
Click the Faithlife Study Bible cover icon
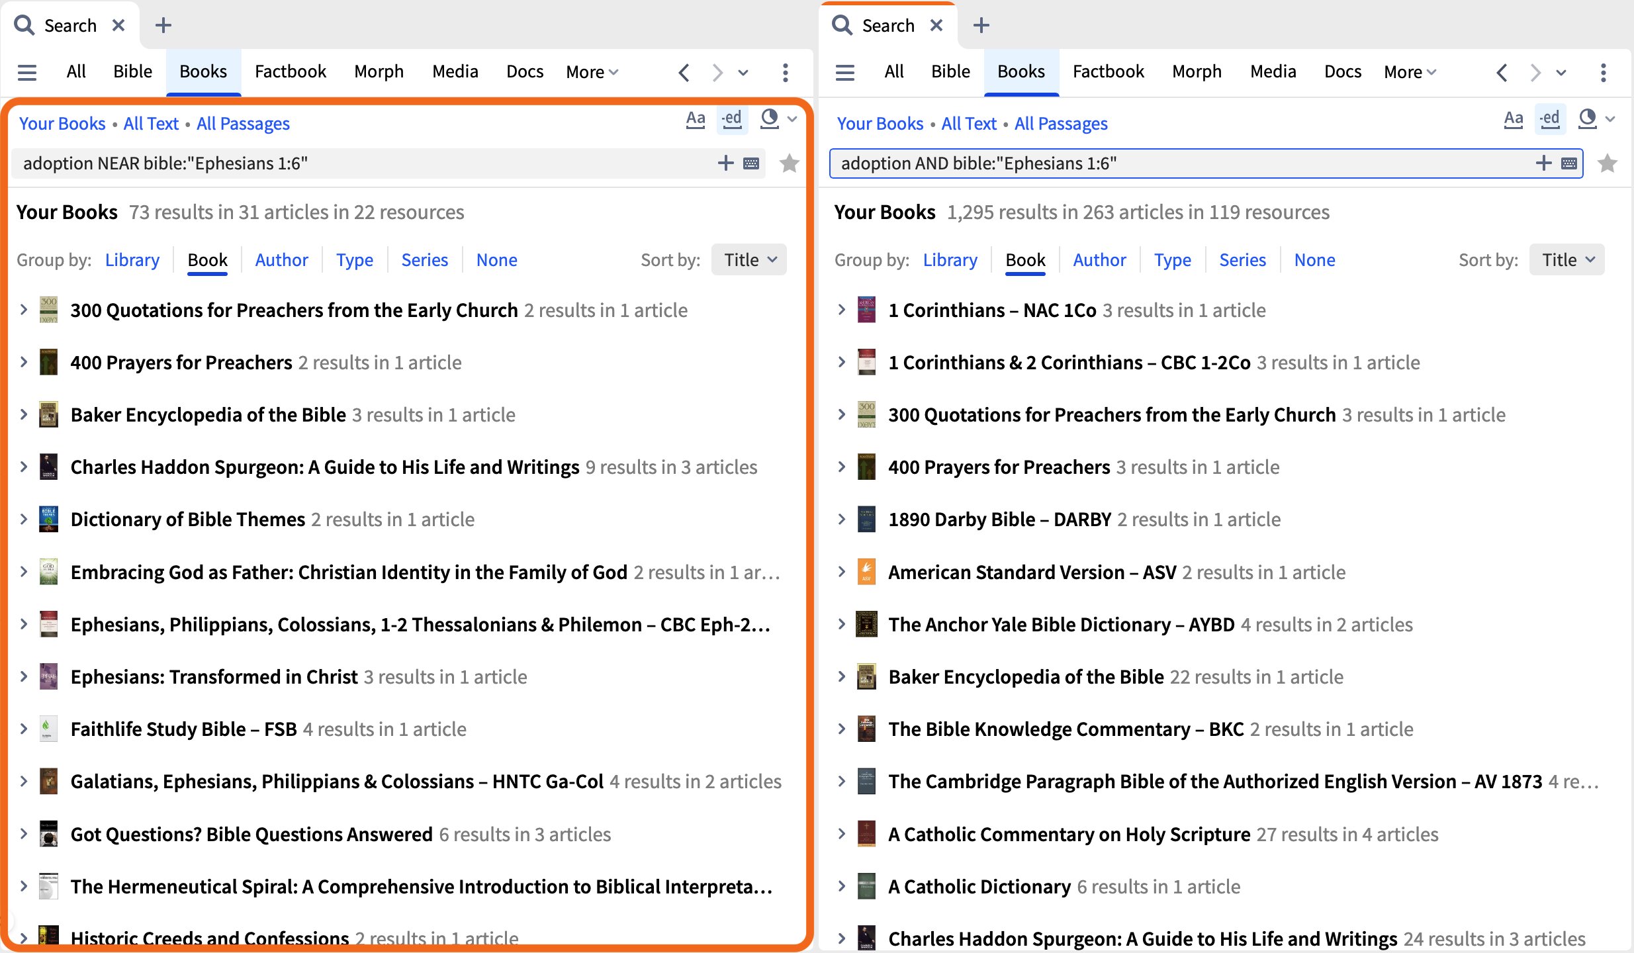coord(48,729)
